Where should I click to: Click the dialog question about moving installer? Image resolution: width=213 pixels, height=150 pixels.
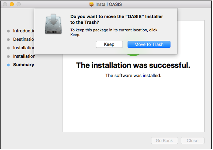coord(117,19)
